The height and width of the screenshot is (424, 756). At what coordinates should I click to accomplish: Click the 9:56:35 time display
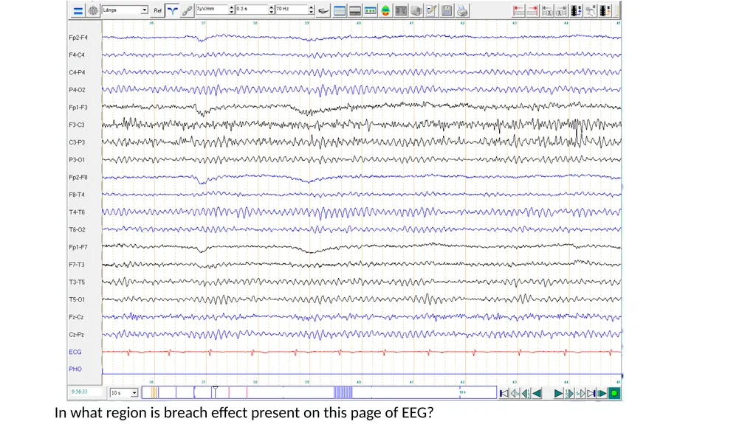click(x=80, y=392)
